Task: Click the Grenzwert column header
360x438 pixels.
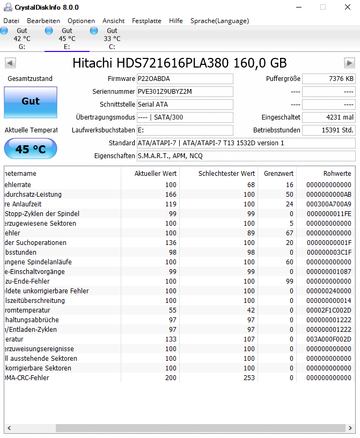Action: click(277, 174)
